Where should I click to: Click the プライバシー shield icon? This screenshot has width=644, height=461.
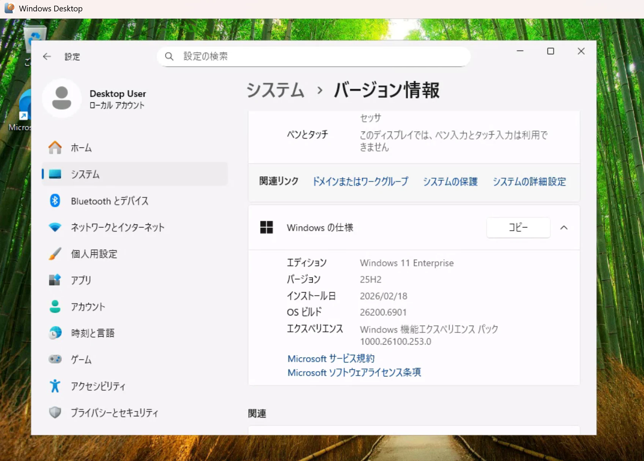click(55, 412)
